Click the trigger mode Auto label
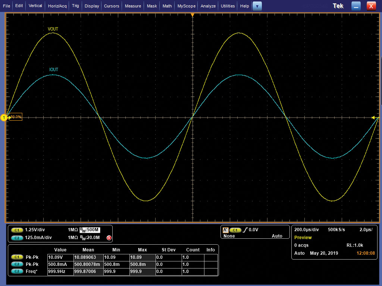Viewport: 382px width, 286px height. pyautogui.click(x=277, y=236)
